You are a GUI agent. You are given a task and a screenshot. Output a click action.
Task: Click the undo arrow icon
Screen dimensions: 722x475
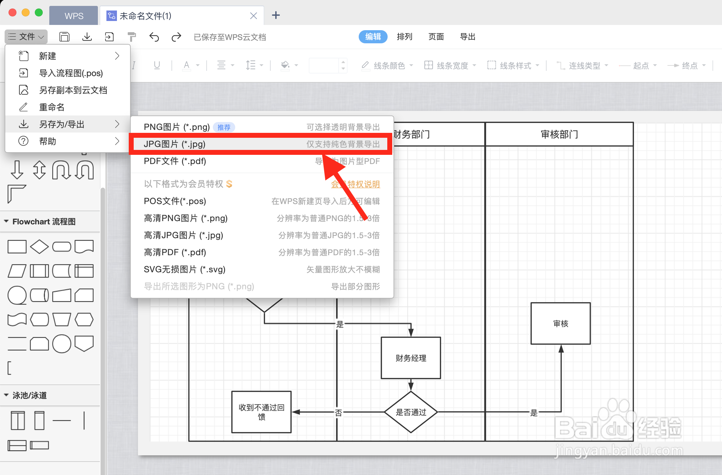pos(154,37)
